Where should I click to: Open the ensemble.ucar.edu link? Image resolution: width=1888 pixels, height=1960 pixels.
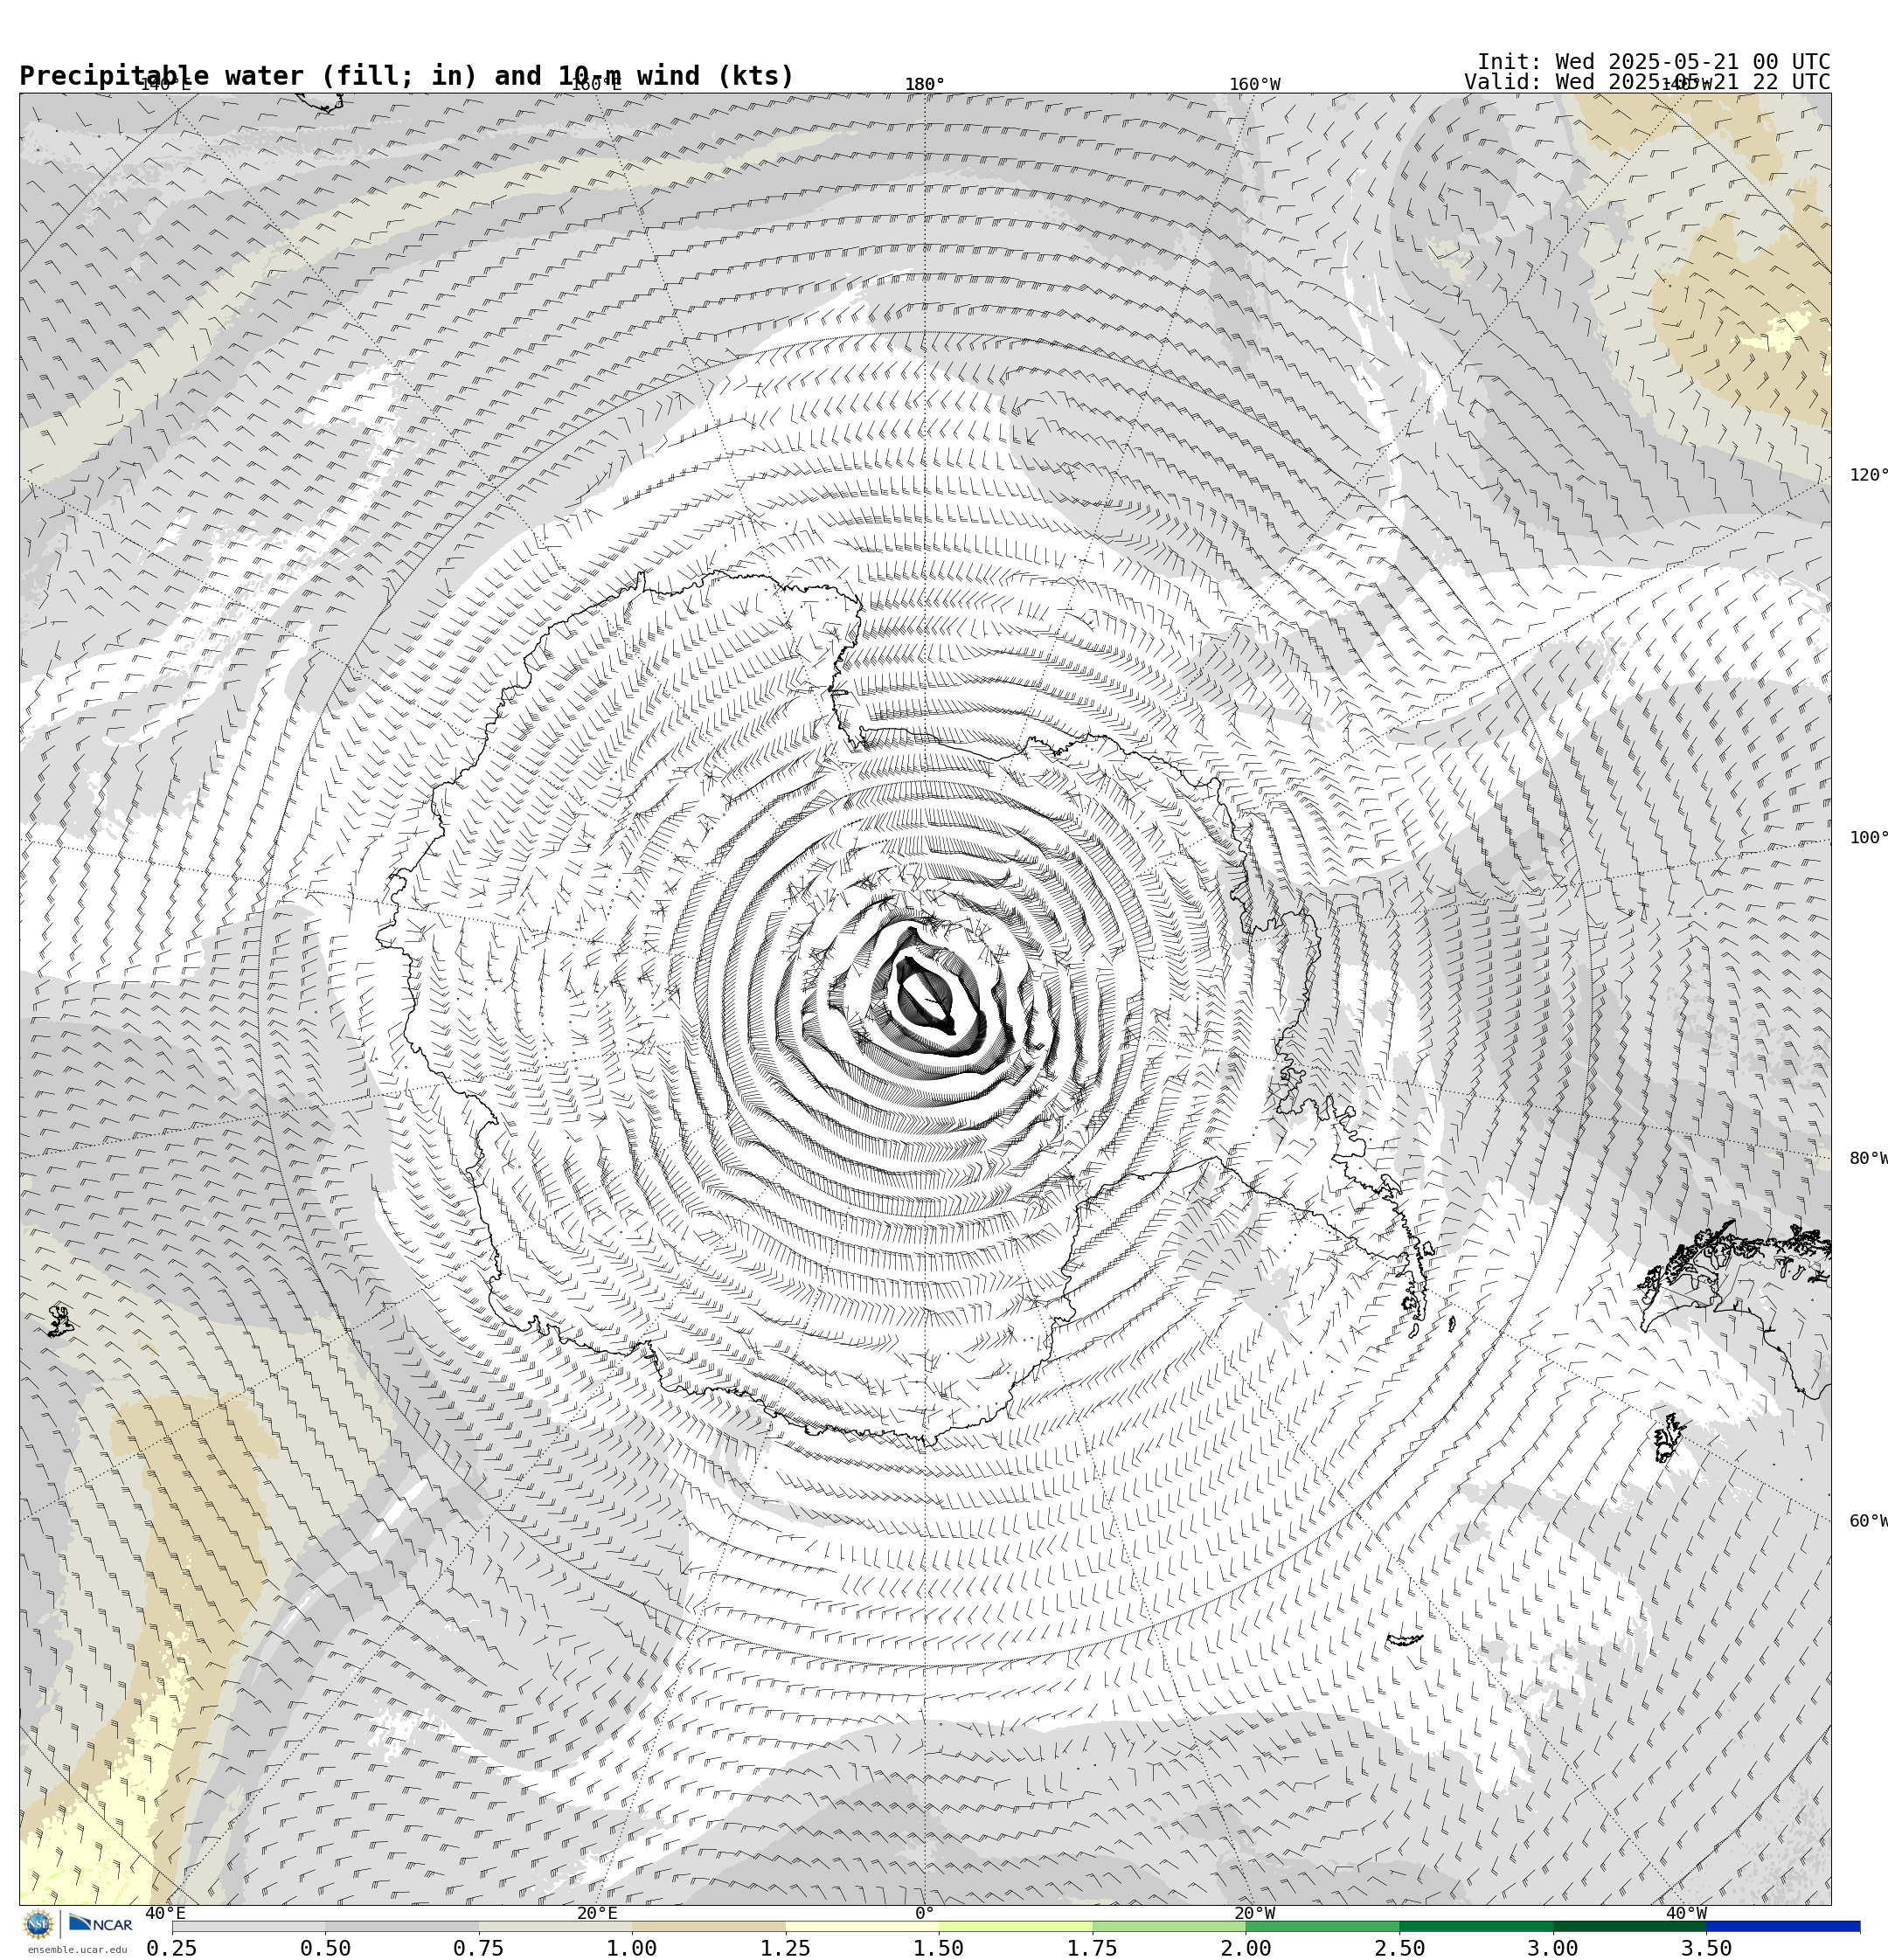(77, 1950)
